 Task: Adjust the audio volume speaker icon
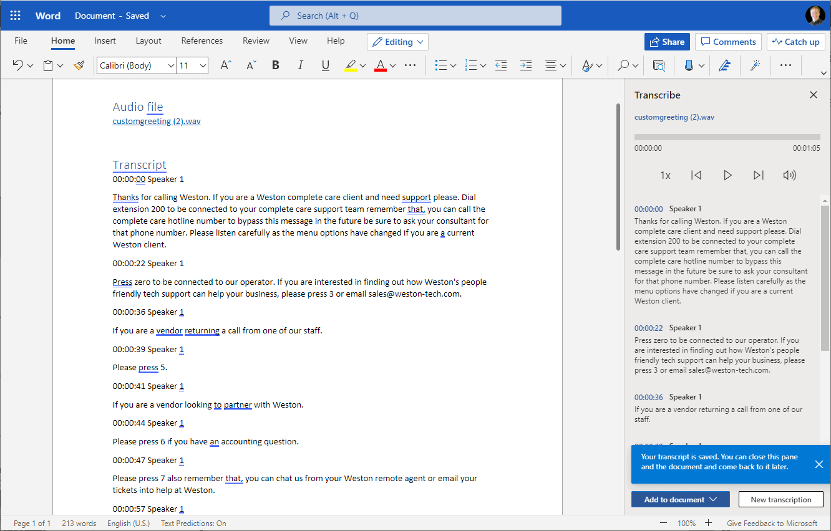tap(790, 175)
